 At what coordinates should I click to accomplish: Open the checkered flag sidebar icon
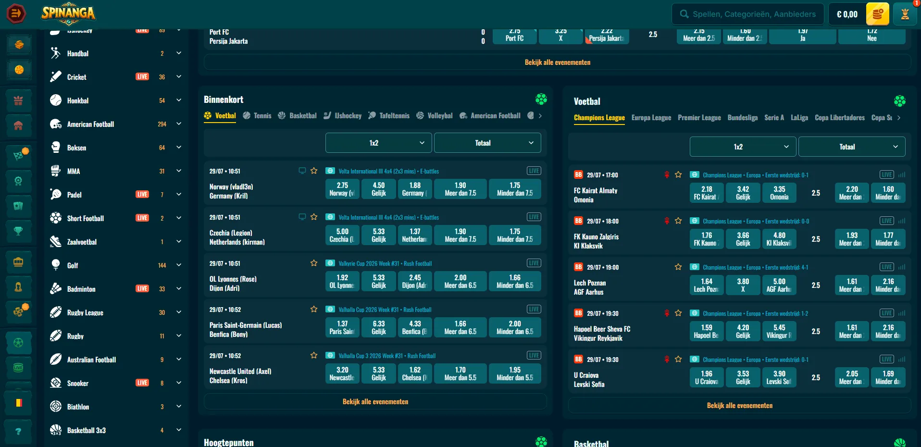(18, 156)
